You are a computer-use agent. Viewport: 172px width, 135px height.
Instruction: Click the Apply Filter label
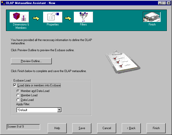(23, 104)
